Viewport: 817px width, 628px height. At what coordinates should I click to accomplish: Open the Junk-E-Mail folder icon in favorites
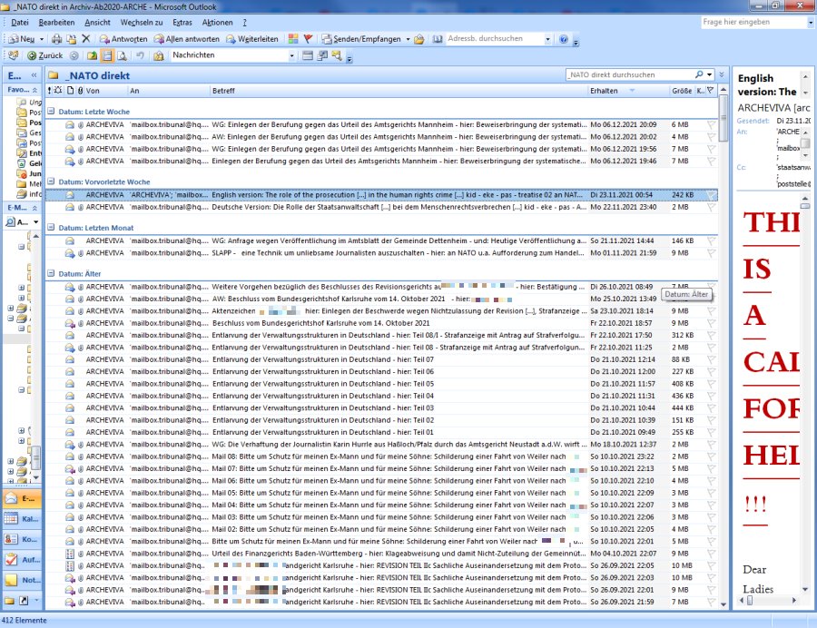tap(22, 173)
